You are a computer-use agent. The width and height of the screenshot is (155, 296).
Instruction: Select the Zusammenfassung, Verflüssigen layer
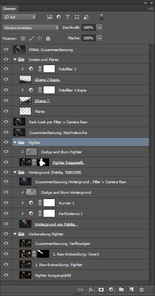click(80, 243)
